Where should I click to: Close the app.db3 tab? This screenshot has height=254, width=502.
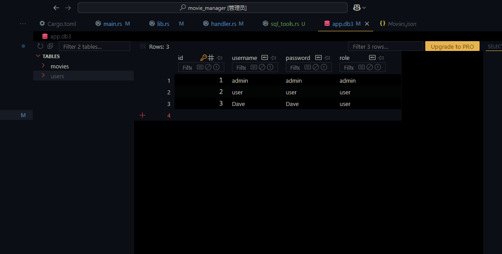point(367,24)
